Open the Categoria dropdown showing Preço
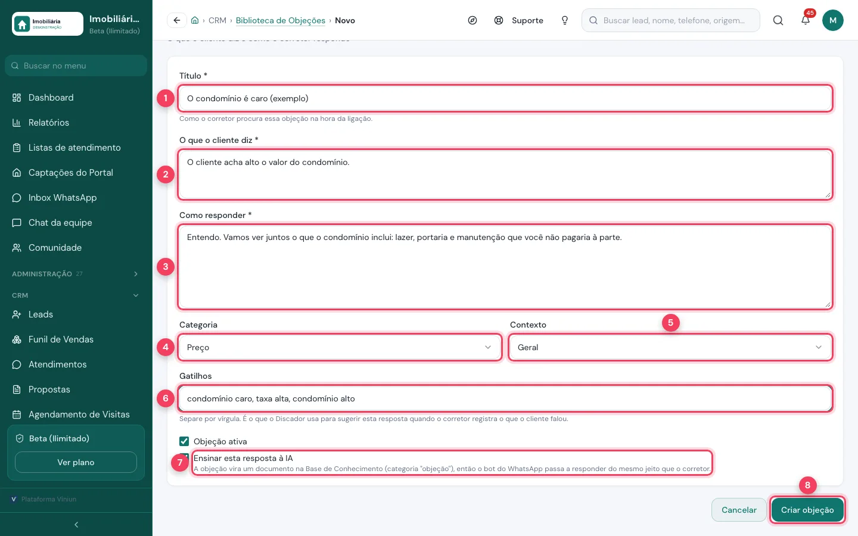 coord(340,347)
